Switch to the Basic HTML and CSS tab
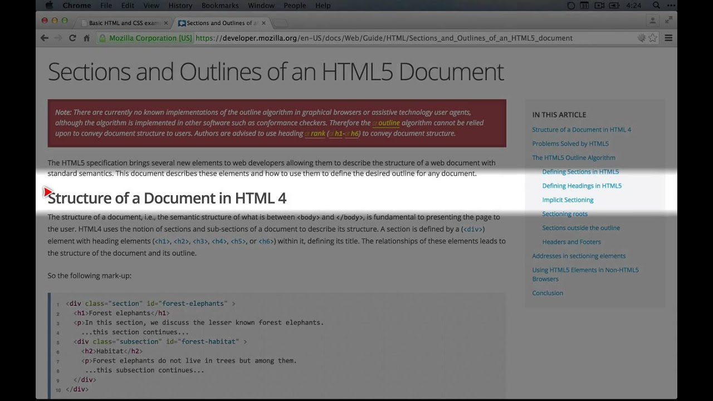This screenshot has width=713, height=401. click(x=125, y=23)
